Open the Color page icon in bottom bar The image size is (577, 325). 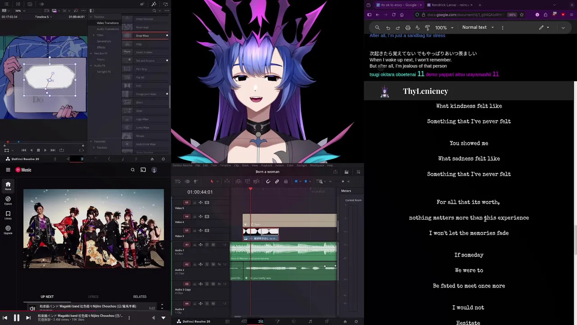[293, 321]
